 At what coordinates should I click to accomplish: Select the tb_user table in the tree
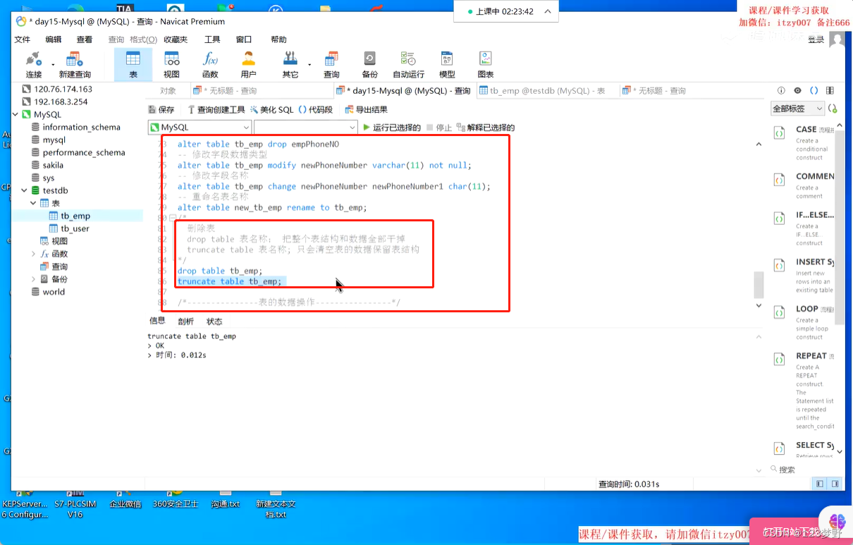(75, 228)
